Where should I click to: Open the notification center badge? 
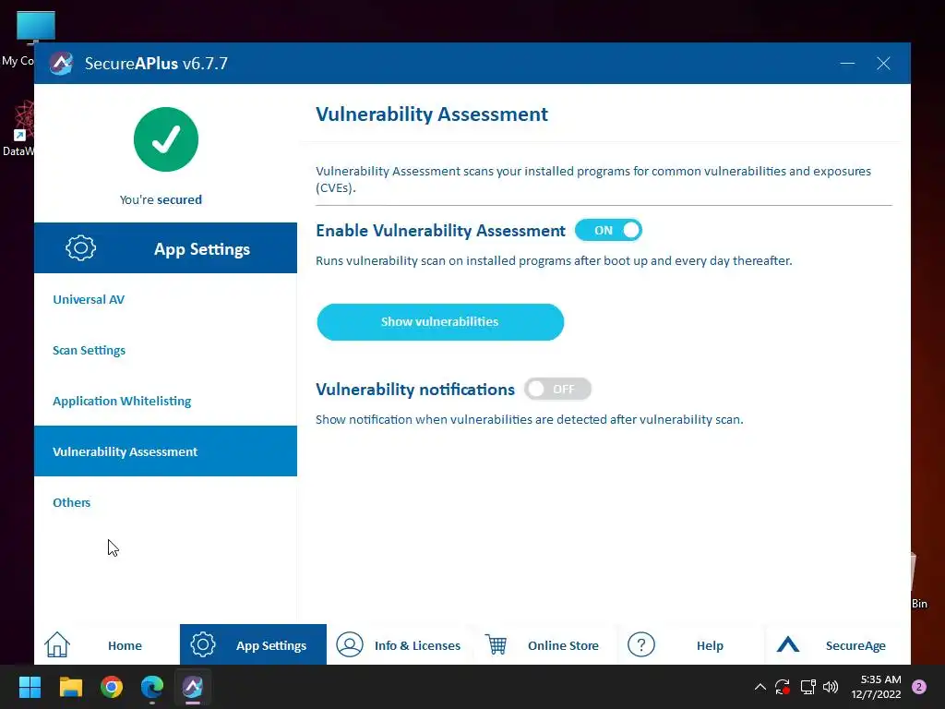(919, 687)
